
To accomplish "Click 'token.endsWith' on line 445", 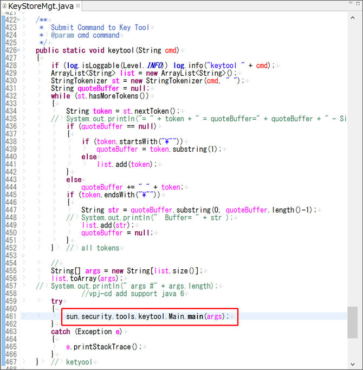I will coord(108,194).
